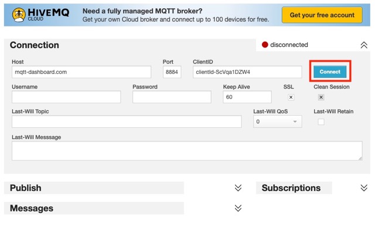Click the 'disconnected' status text
The image size is (375, 236).
(x=289, y=45)
